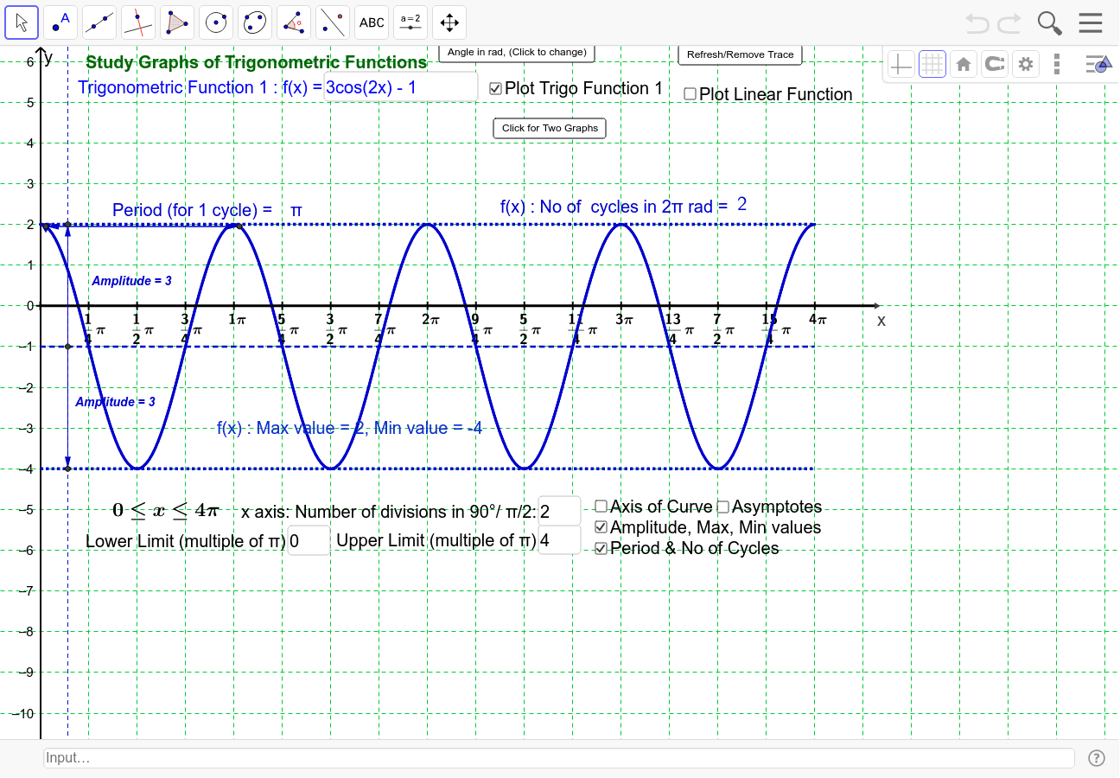The height and width of the screenshot is (778, 1120).
Task: Select the Point tool
Action: click(x=60, y=22)
